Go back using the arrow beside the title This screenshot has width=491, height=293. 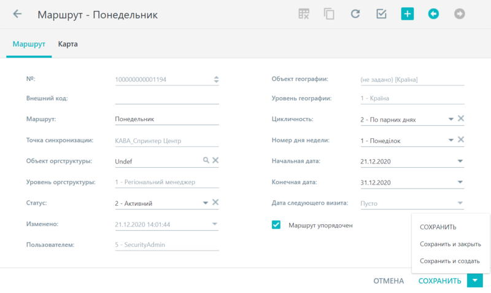pyautogui.click(x=17, y=14)
